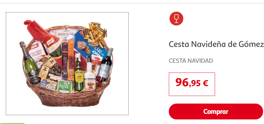Click the dark salchichón sausage stick

tap(65, 61)
